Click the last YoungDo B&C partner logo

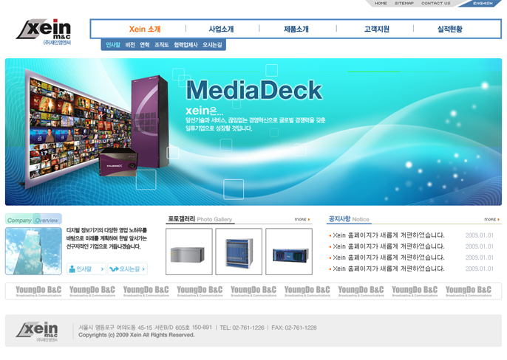tap(469, 291)
